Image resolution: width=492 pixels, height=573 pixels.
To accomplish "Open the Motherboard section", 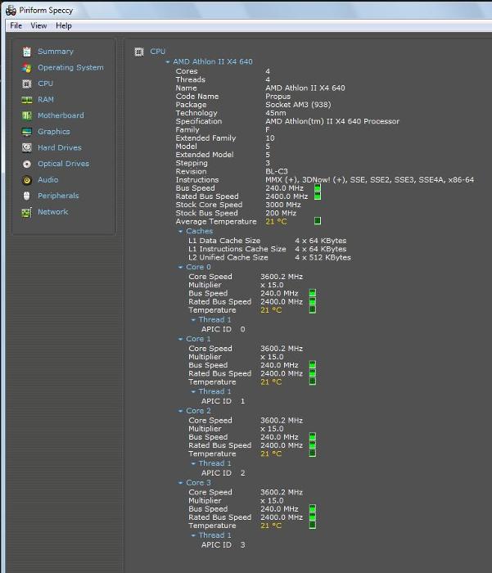I will (61, 115).
